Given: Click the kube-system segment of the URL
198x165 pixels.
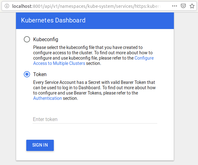Looking at the screenshot, I should tap(89, 6).
